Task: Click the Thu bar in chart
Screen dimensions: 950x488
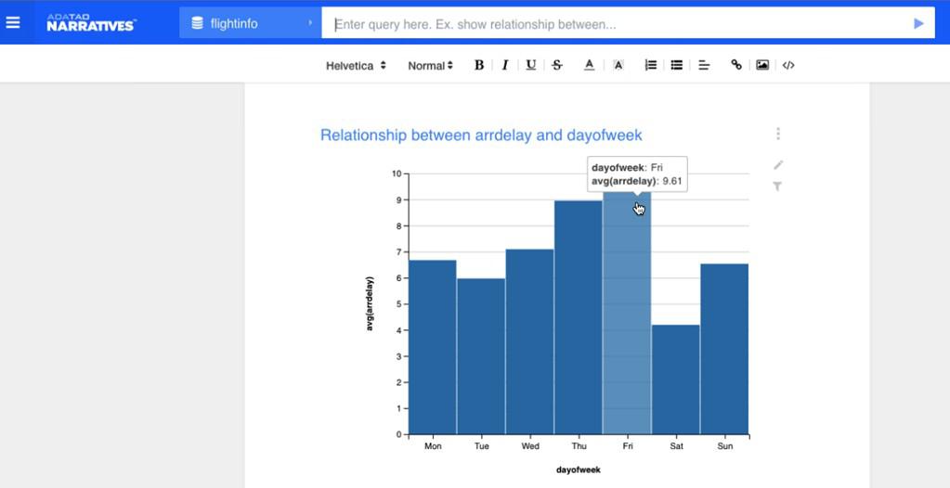Action: click(x=579, y=317)
